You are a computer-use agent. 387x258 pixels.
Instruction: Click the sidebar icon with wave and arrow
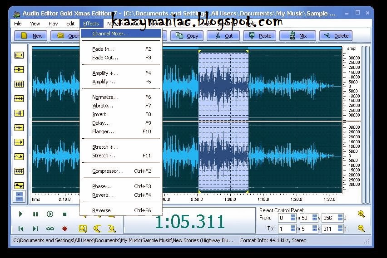click(x=19, y=157)
